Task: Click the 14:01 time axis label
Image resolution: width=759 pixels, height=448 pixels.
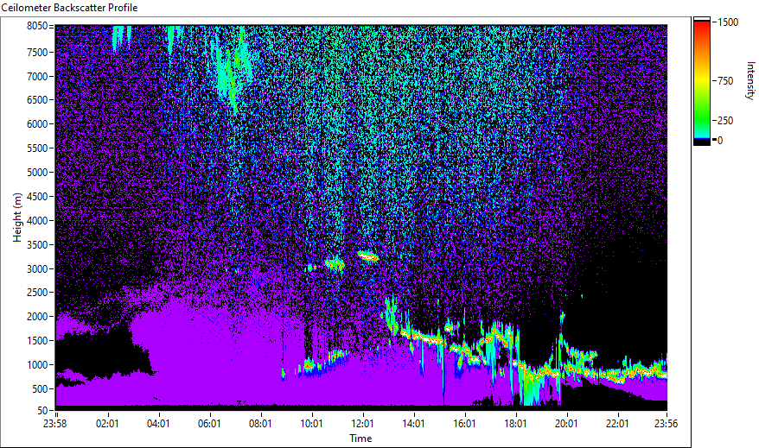Action: tap(413, 424)
